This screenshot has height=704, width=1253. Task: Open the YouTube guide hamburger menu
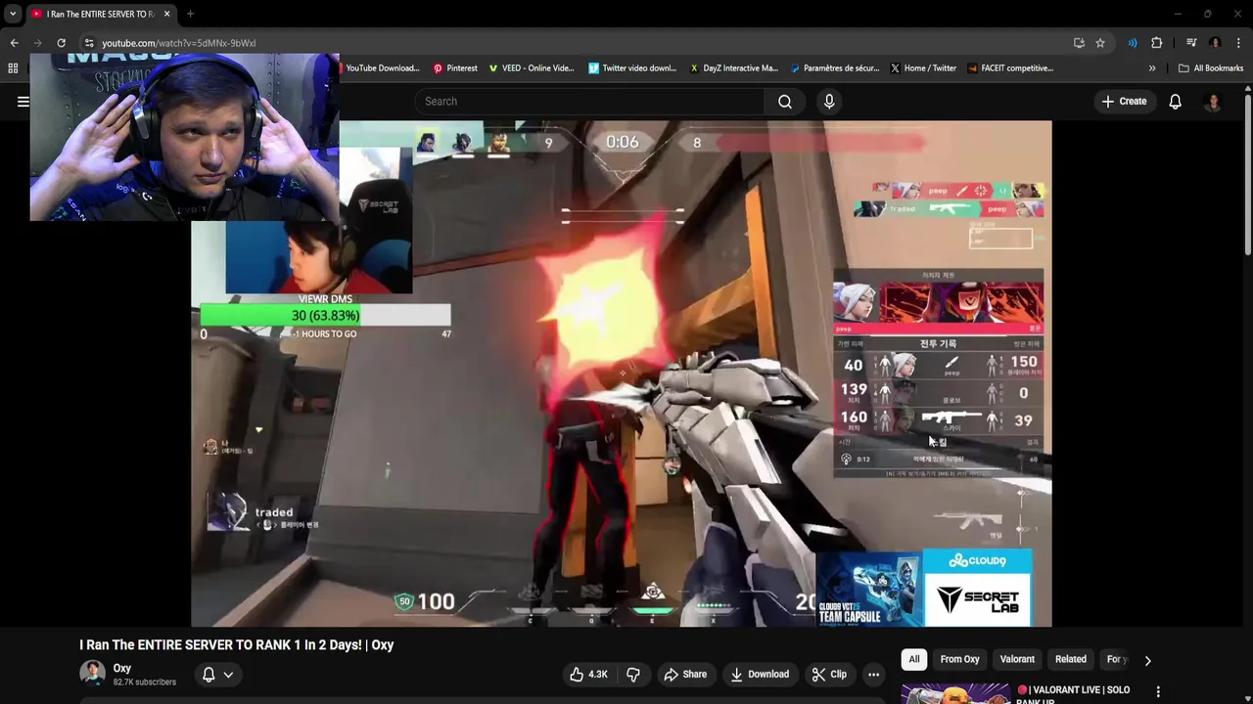click(23, 102)
